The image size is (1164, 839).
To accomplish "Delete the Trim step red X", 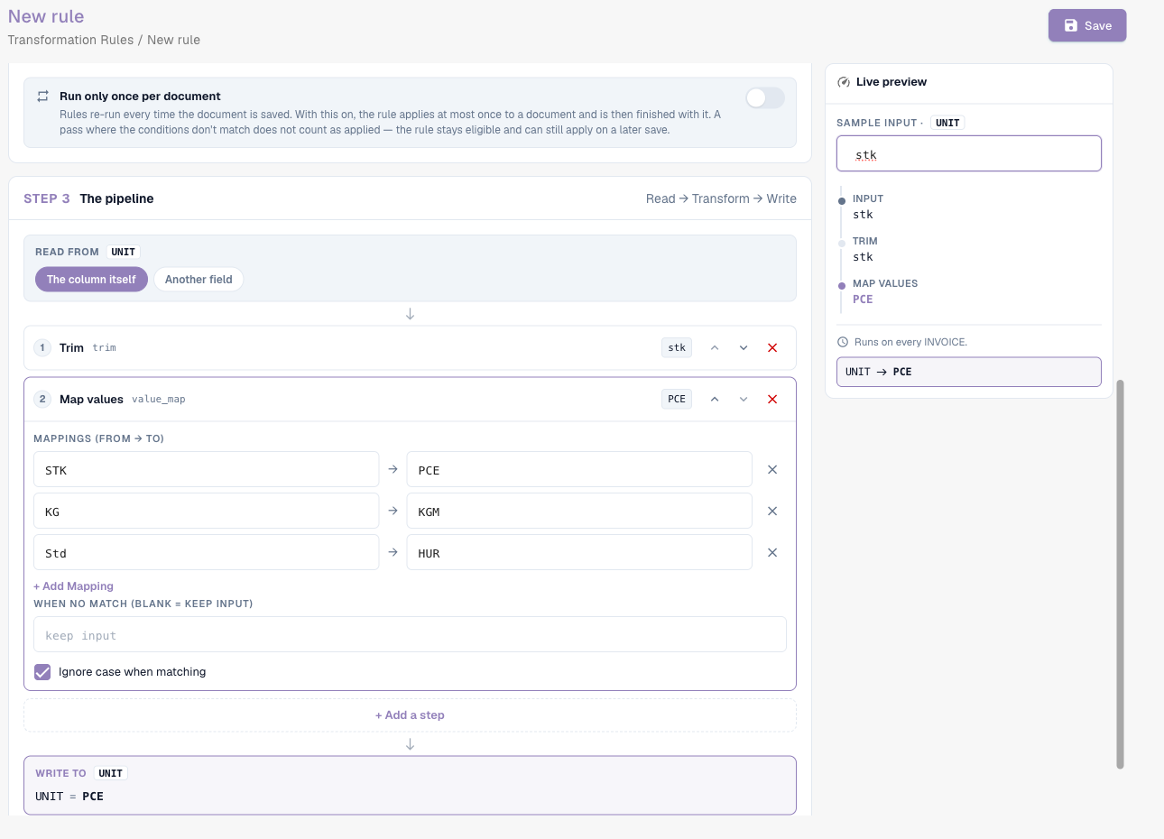I will 772,347.
